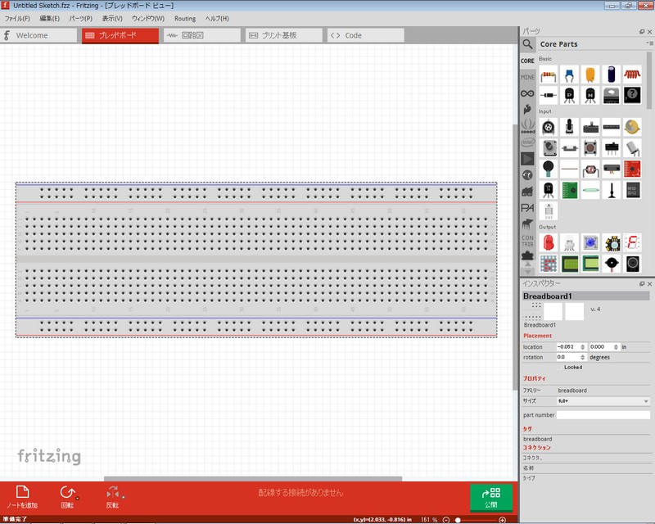Zoom in with the plus icon

pos(502,520)
